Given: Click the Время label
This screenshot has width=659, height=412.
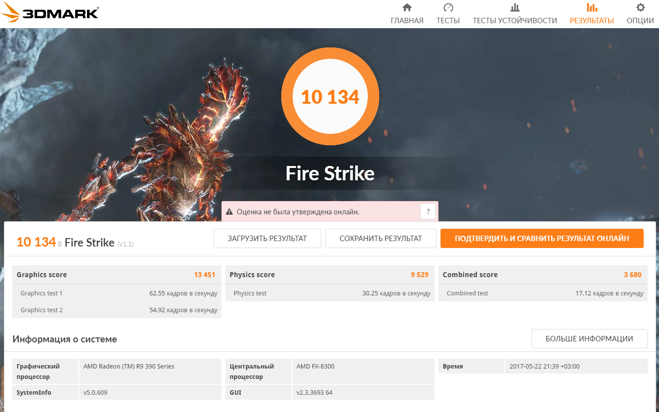Looking at the screenshot, I should (453, 367).
